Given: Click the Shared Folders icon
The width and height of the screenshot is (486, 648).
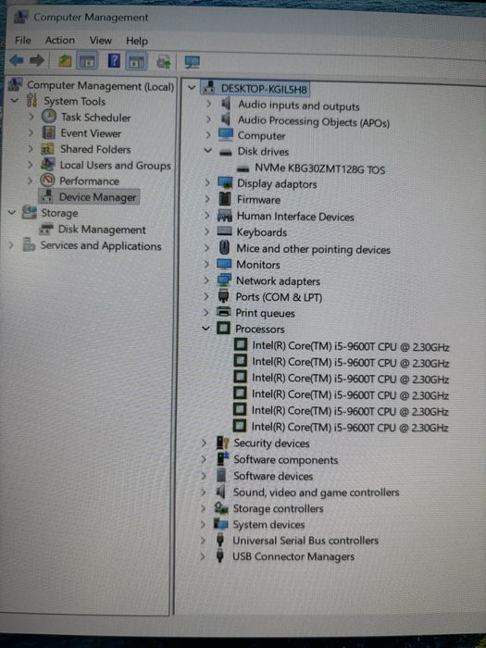Looking at the screenshot, I should [x=47, y=149].
